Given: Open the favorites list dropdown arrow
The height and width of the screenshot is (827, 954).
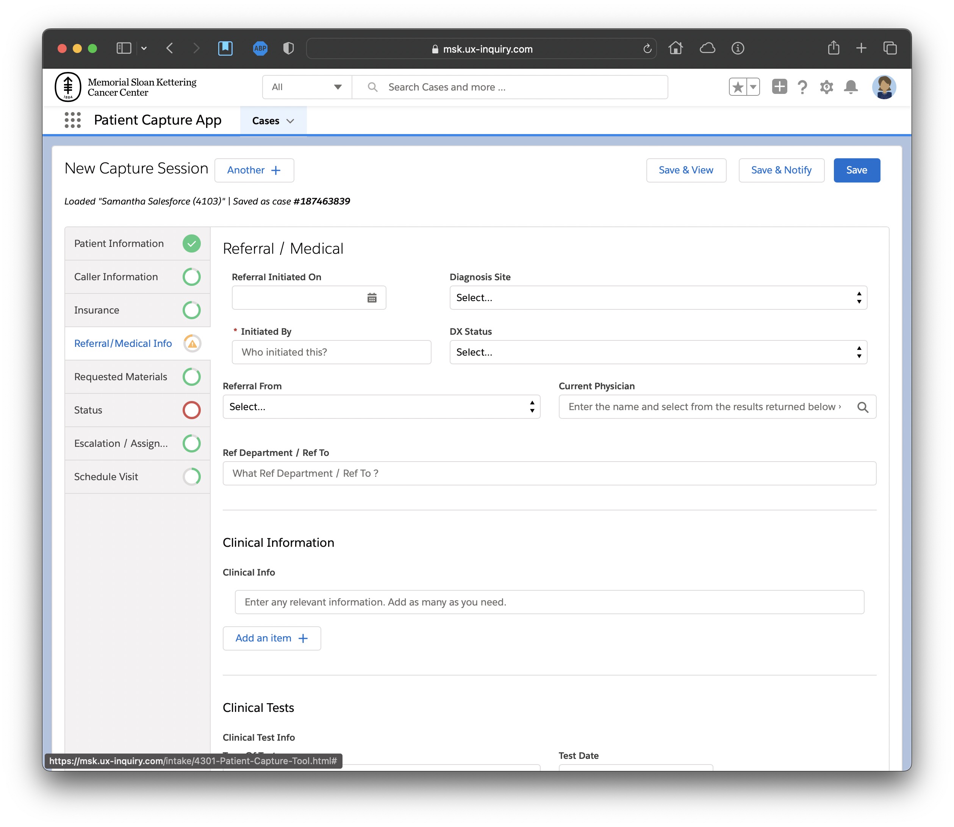Looking at the screenshot, I should point(753,87).
